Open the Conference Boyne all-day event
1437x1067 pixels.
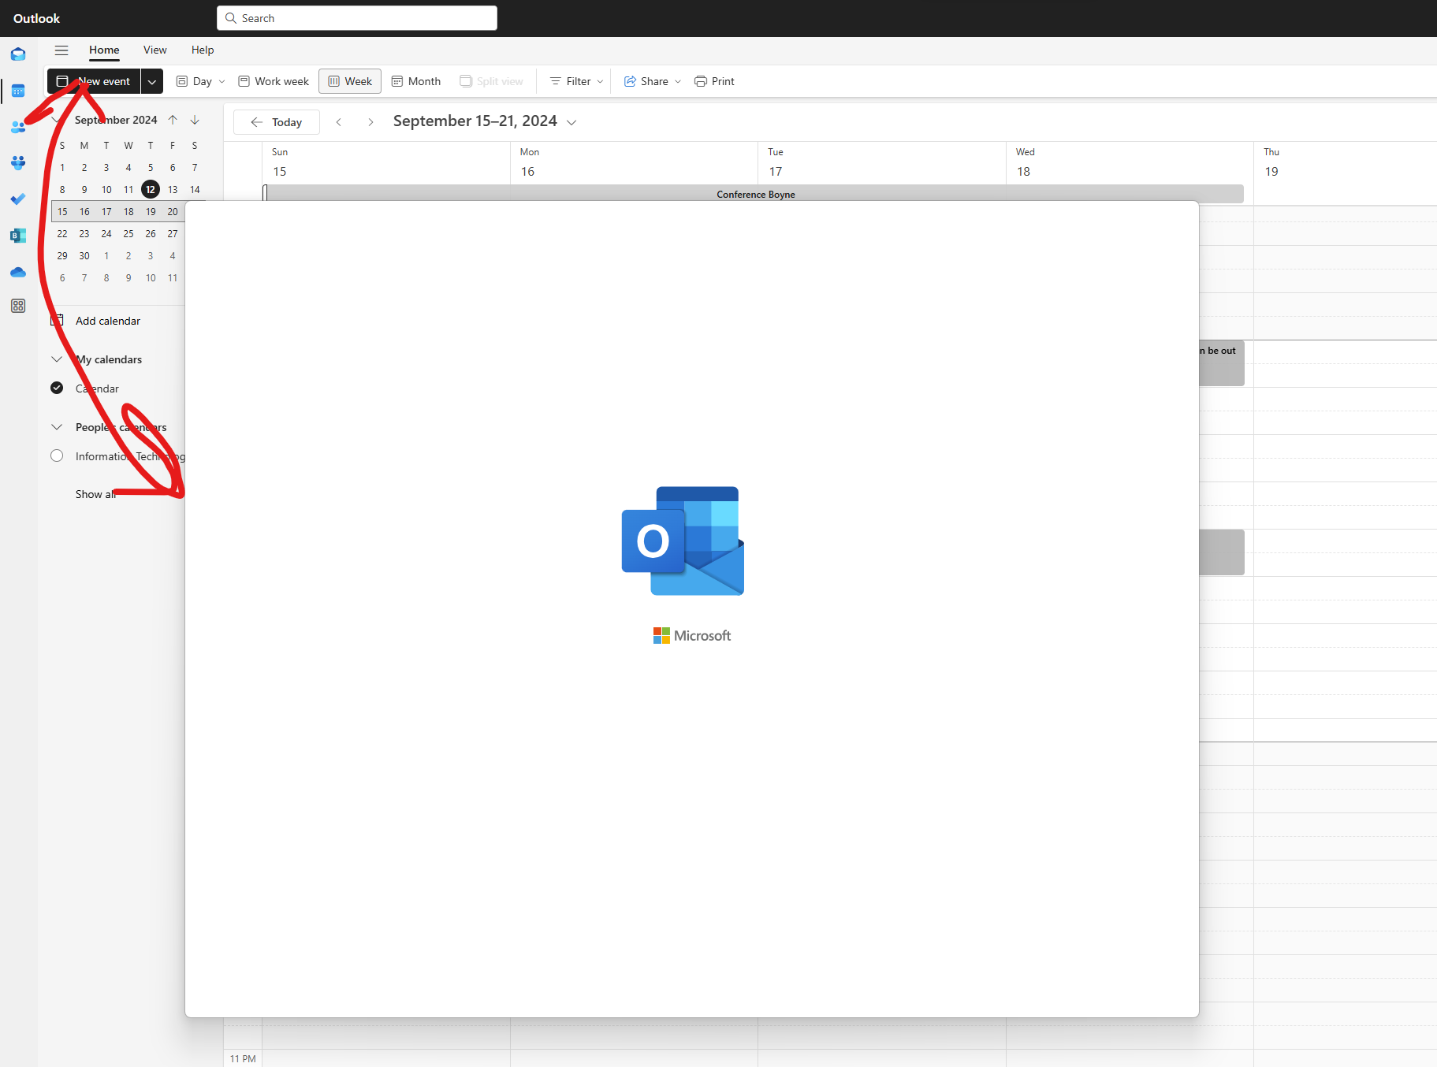point(755,195)
